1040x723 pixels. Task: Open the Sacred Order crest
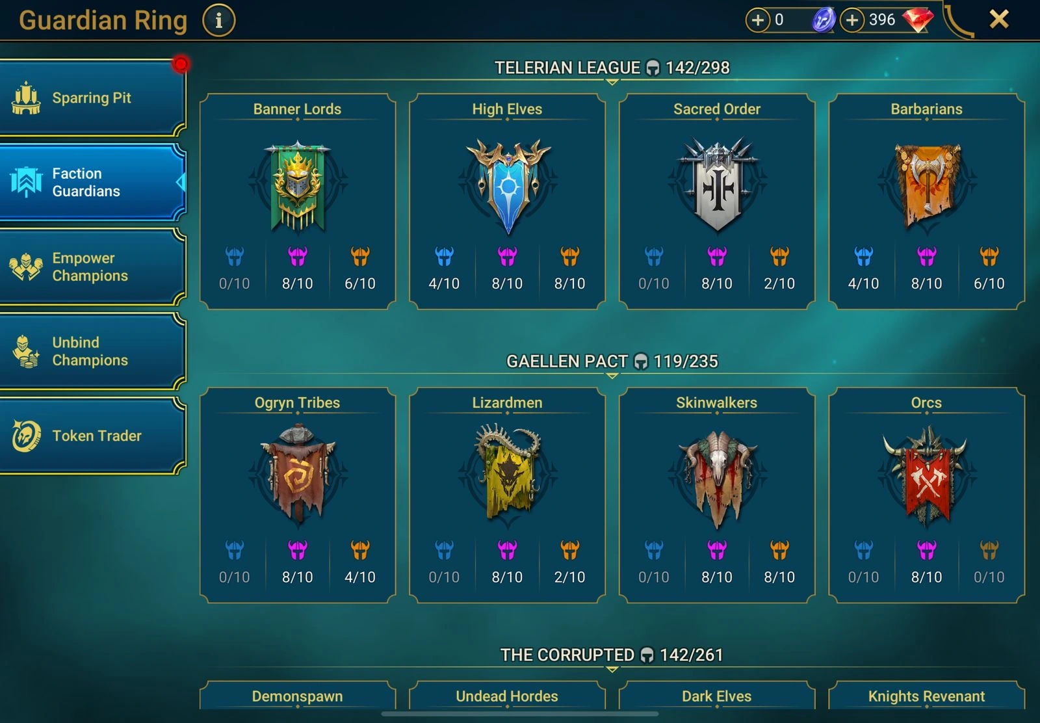point(717,185)
